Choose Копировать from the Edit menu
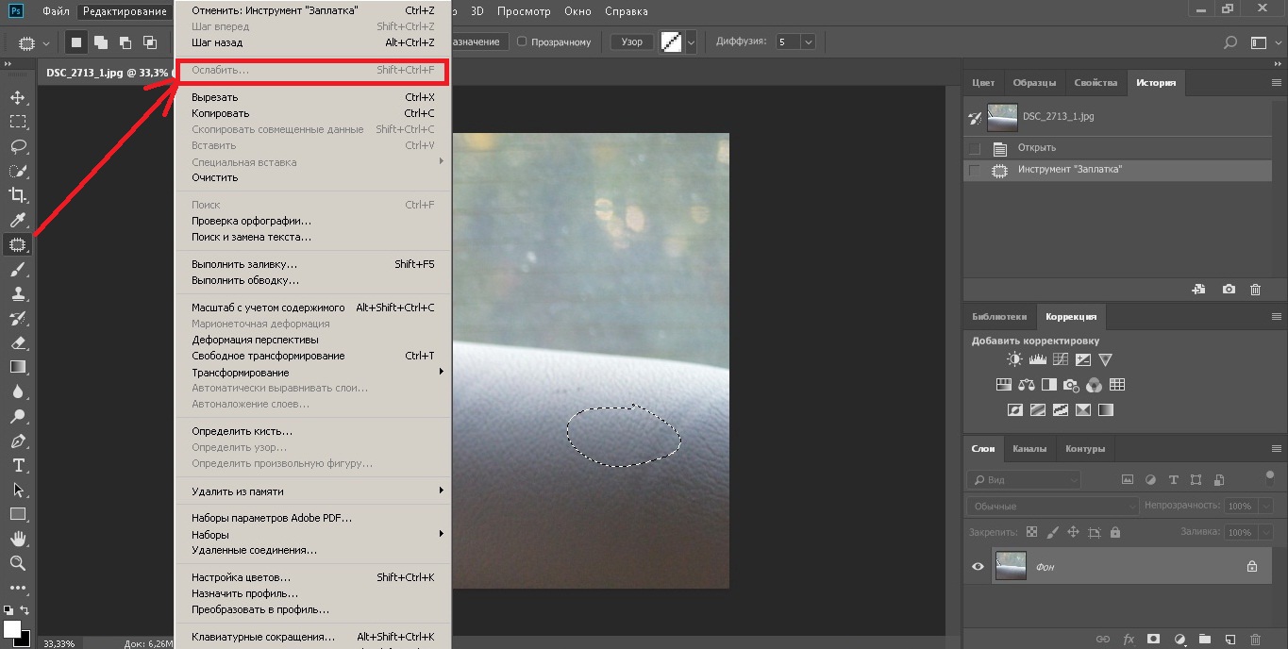Screen dimensions: 1288x649 313,113
